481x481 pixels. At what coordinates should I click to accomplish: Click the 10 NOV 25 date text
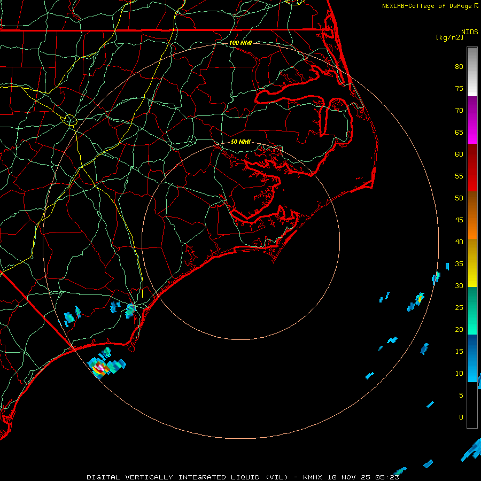(350, 477)
